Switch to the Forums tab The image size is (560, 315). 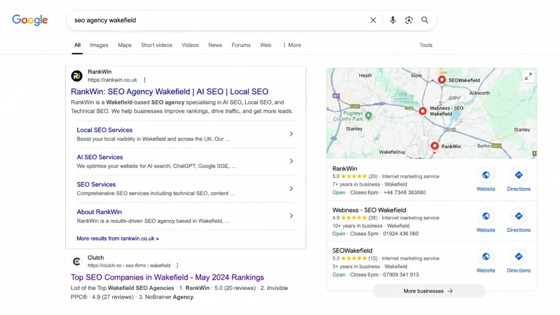[x=241, y=45]
